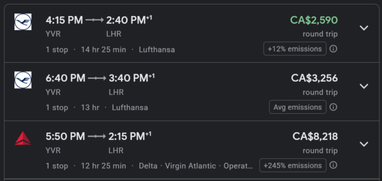This screenshot has width=382, height=181.
Task: Click the Avg emissions badge
Action: [x=298, y=107]
